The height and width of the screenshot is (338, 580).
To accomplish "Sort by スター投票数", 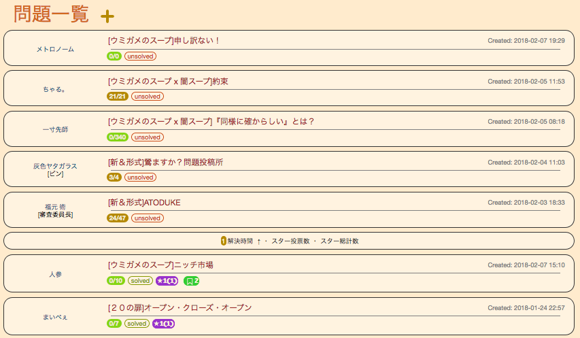I will tap(290, 241).
